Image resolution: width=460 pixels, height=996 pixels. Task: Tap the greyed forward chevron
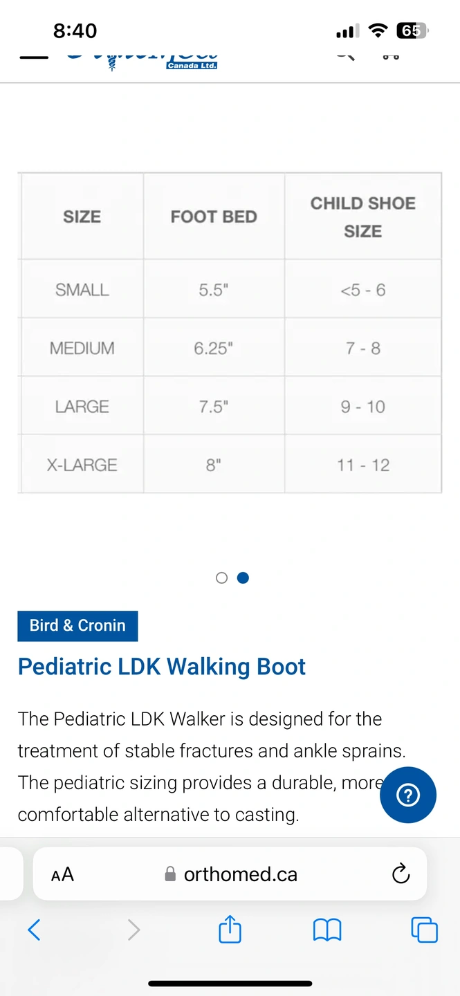tap(134, 930)
